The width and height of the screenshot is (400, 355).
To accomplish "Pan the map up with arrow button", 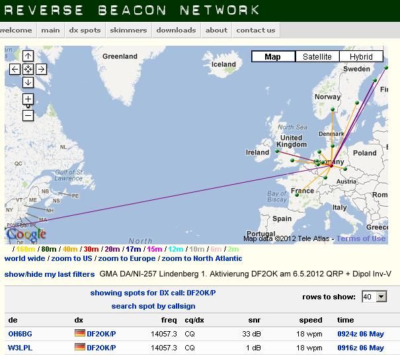I will pyautogui.click(x=28, y=56).
